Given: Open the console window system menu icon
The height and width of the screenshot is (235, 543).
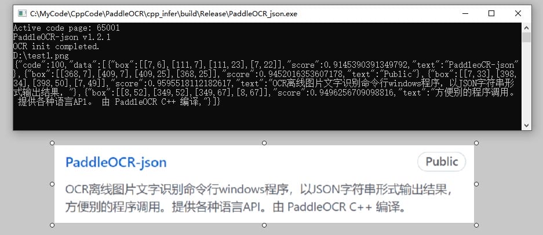Looking at the screenshot, I should pyautogui.click(x=23, y=14).
